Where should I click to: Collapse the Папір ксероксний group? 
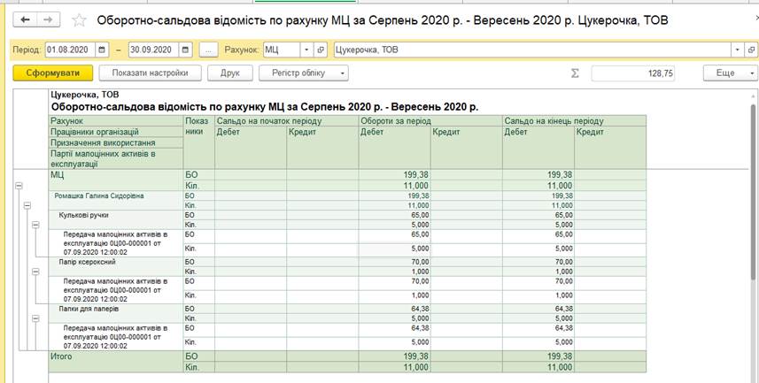35,271
